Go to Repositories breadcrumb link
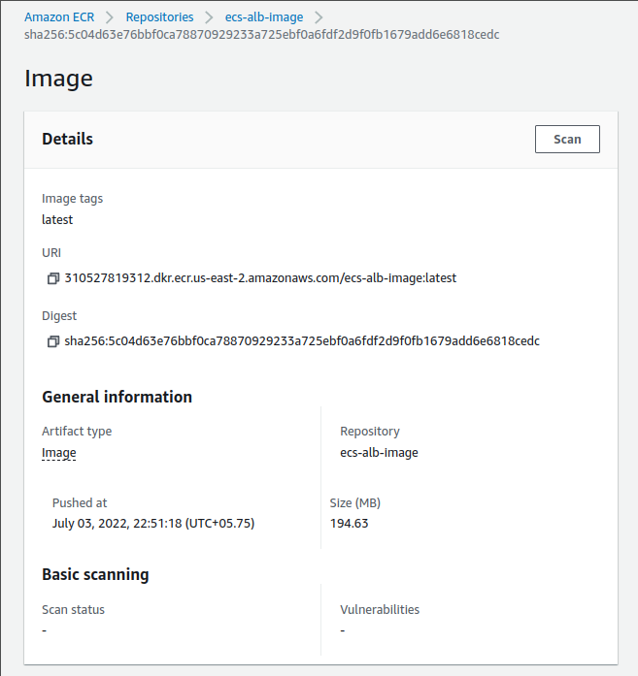638x676 pixels. pyautogui.click(x=159, y=17)
